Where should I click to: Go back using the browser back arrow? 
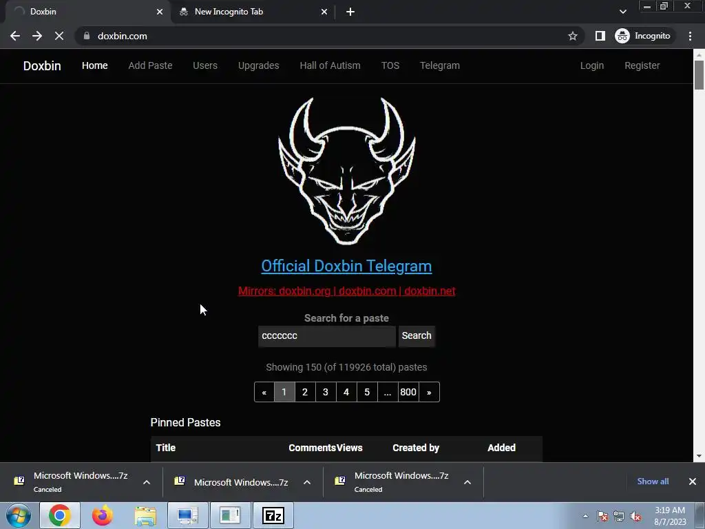[x=15, y=36]
